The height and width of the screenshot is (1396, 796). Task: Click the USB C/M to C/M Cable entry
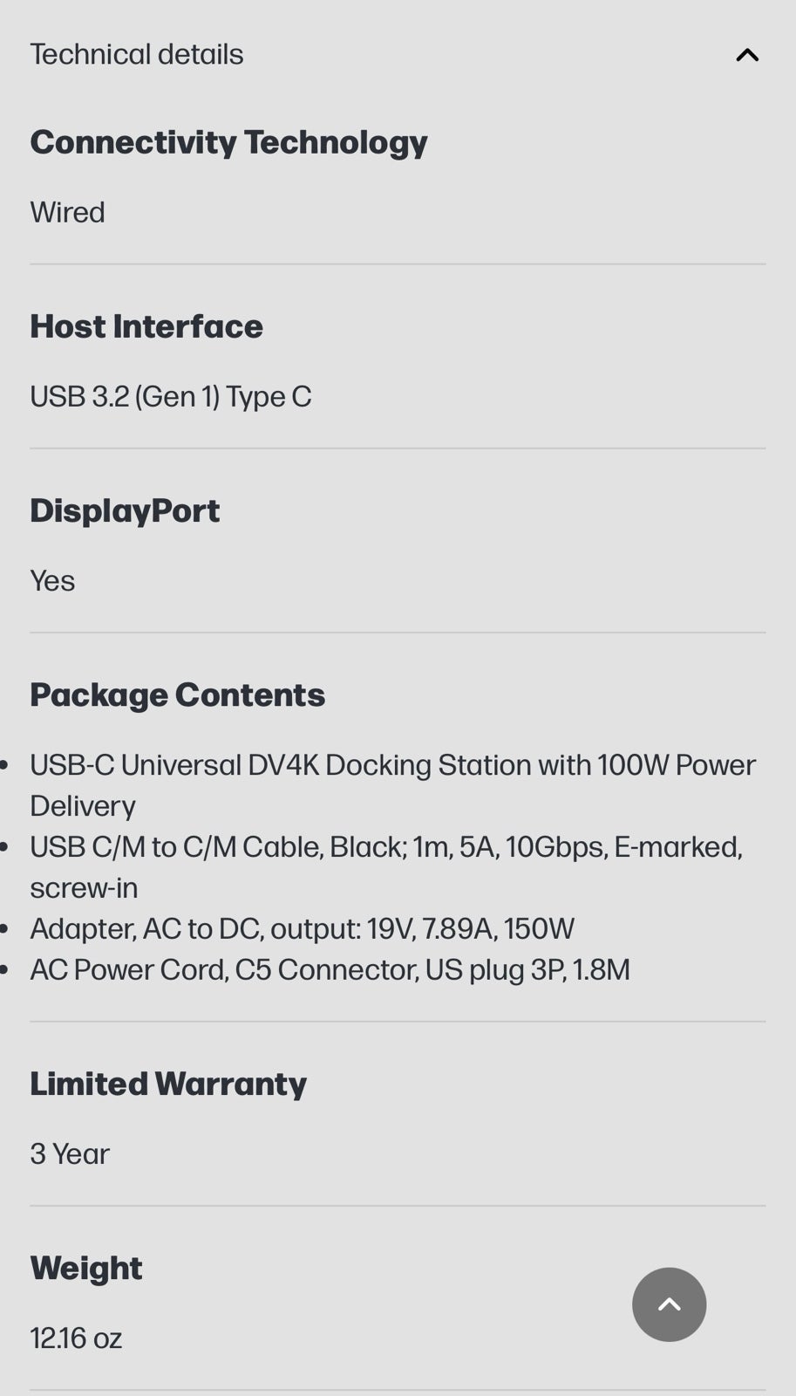(386, 867)
